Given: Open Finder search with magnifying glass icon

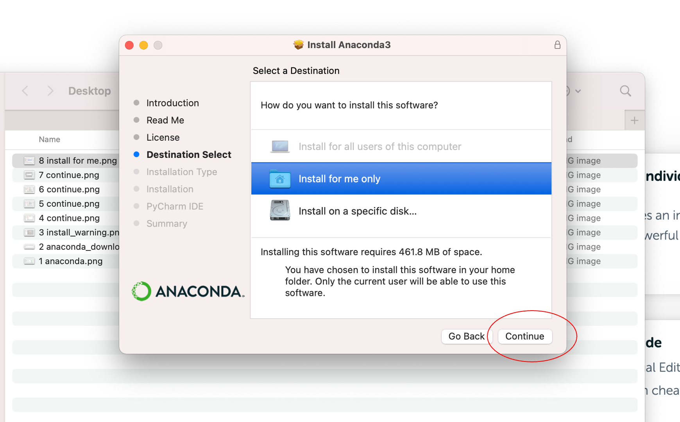Looking at the screenshot, I should [625, 91].
